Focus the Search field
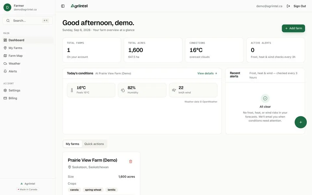 [28, 20]
